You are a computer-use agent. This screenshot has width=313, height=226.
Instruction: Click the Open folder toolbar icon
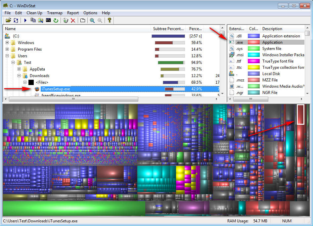pyautogui.click(x=9, y=21)
